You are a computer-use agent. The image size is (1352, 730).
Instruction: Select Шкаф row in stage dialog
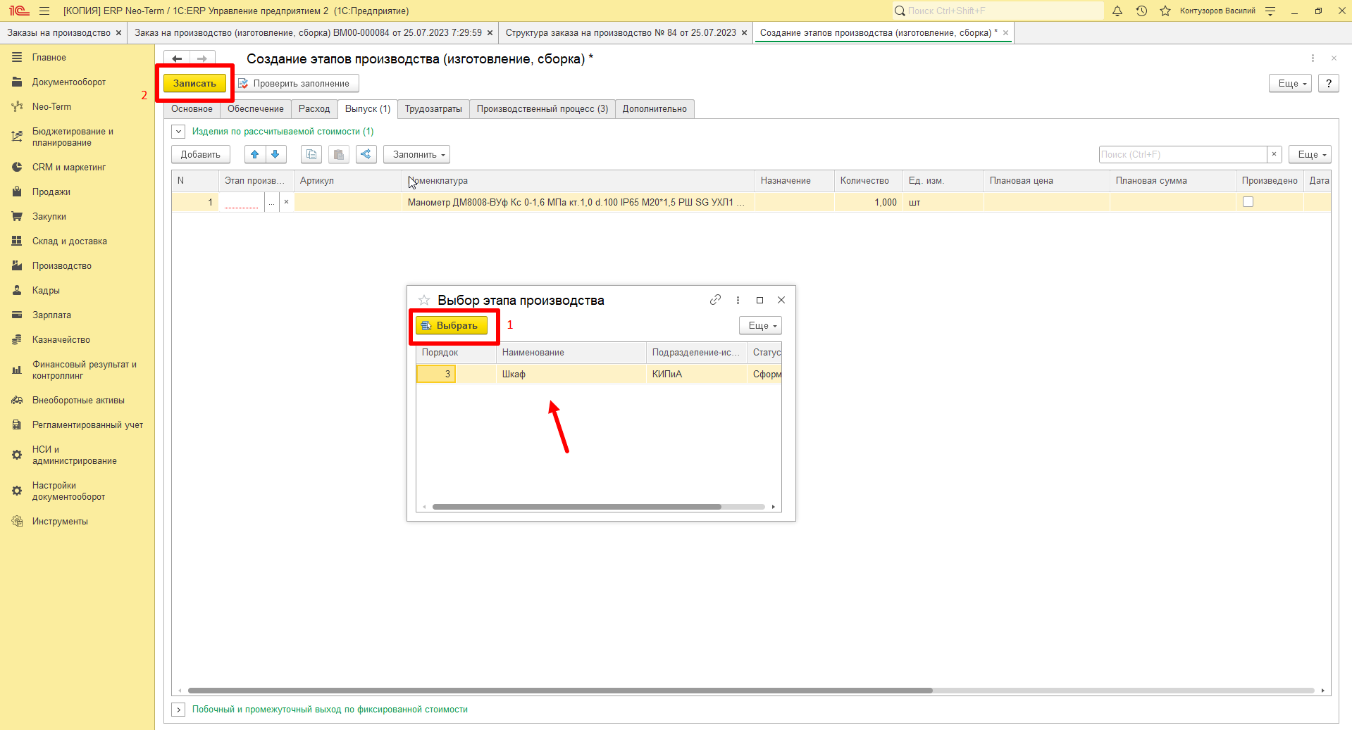pos(599,374)
